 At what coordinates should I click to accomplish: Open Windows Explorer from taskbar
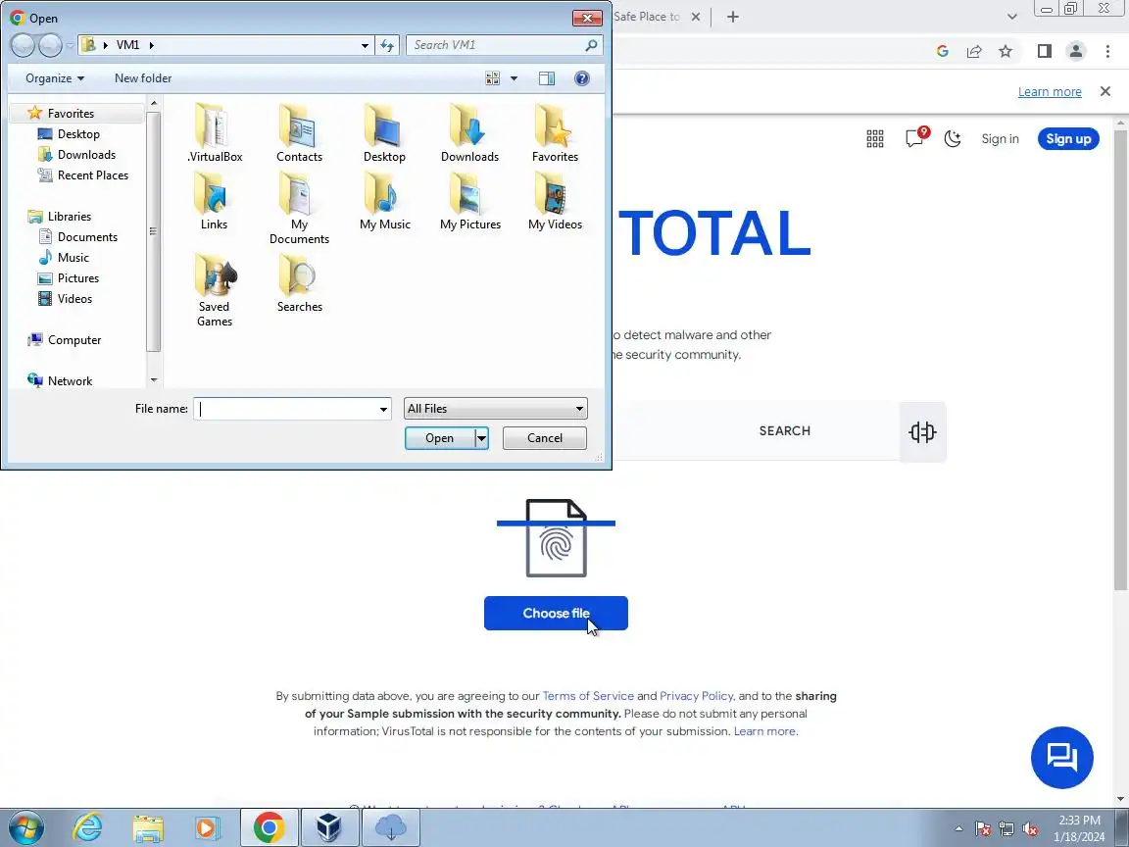(148, 828)
